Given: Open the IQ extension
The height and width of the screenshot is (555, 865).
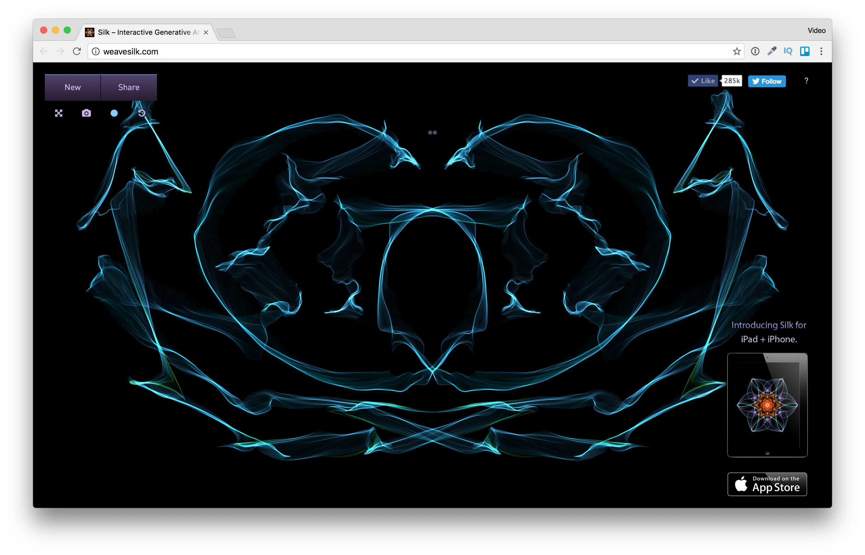Looking at the screenshot, I should (788, 52).
